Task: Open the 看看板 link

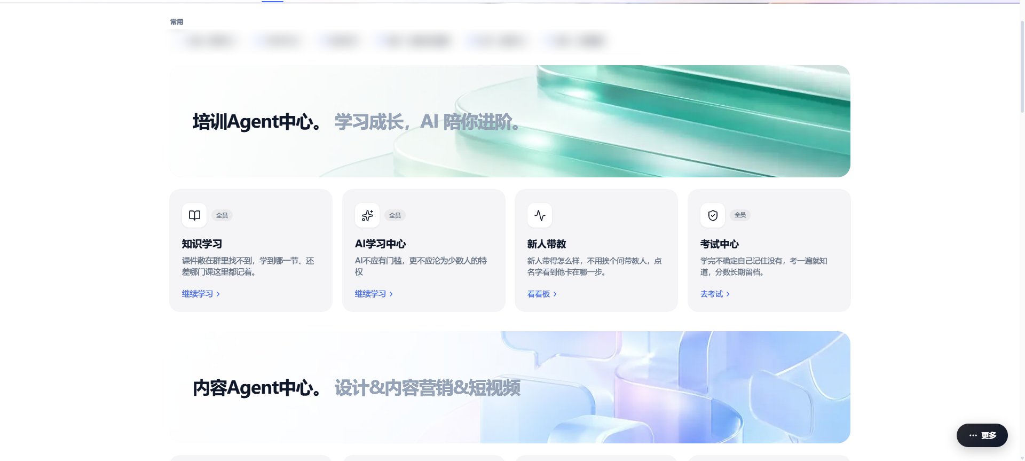Action: tap(542, 294)
